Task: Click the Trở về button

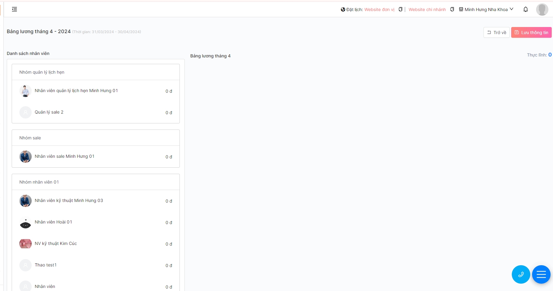Action: (x=496, y=33)
